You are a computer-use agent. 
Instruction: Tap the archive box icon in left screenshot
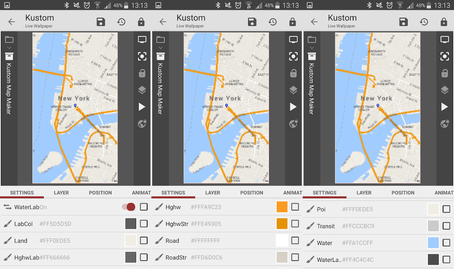tap(9, 56)
